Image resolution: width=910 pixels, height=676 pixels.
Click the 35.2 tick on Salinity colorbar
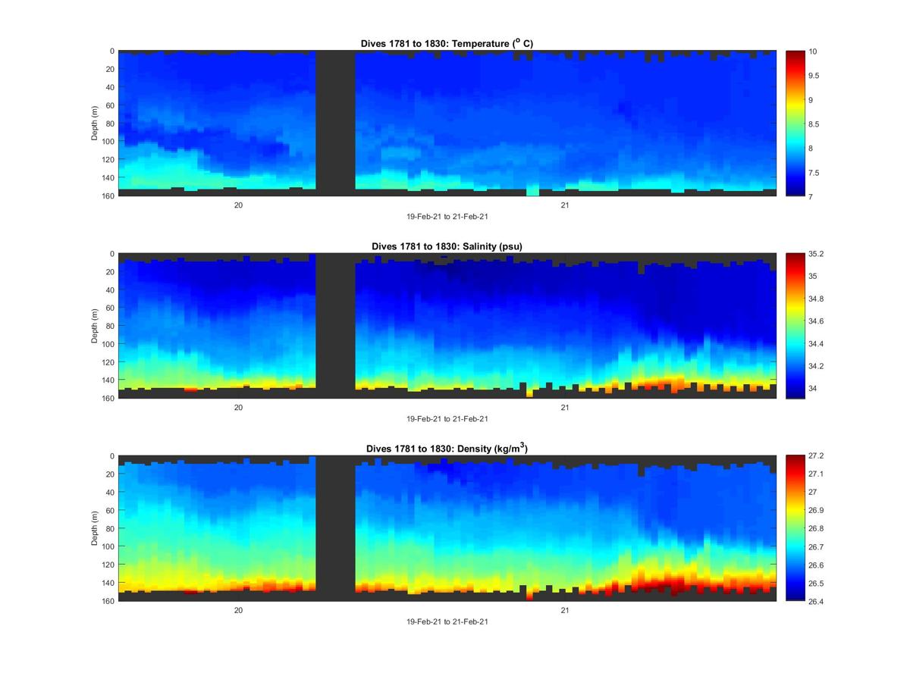click(x=816, y=255)
